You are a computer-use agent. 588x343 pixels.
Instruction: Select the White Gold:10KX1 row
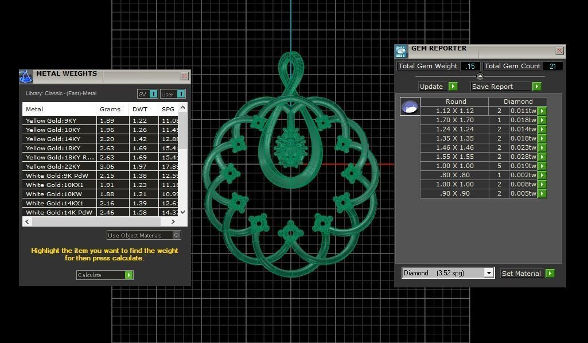coord(100,185)
